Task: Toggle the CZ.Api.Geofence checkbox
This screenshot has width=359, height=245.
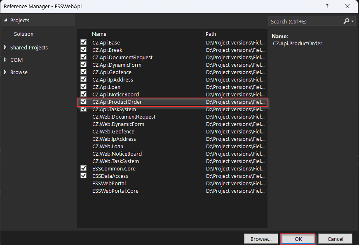Action: 84,72
